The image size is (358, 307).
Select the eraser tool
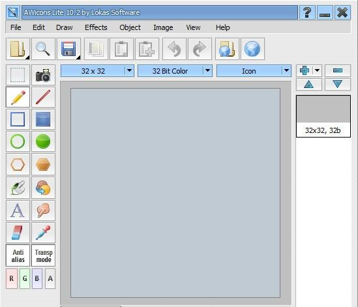pyautogui.click(x=18, y=233)
